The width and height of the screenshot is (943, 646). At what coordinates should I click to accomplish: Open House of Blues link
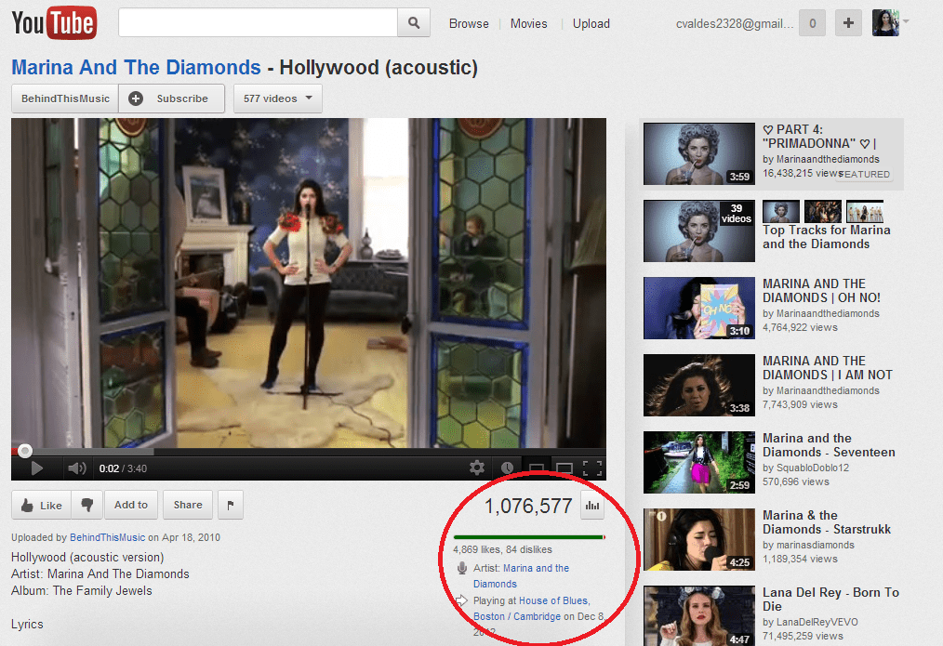pos(554,600)
